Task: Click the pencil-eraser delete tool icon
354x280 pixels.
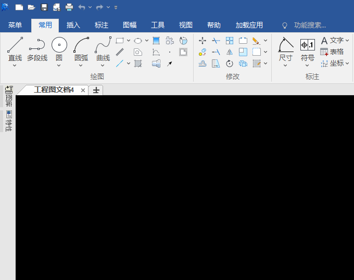Action: (256, 41)
